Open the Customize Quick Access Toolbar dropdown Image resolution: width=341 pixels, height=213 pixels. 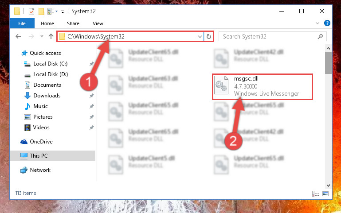pyautogui.click(x=63, y=12)
